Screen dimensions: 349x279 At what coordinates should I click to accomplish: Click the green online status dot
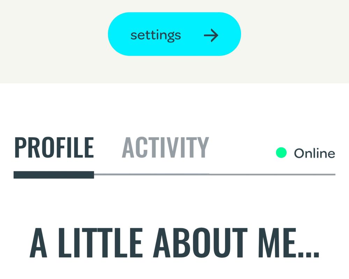[281, 153]
